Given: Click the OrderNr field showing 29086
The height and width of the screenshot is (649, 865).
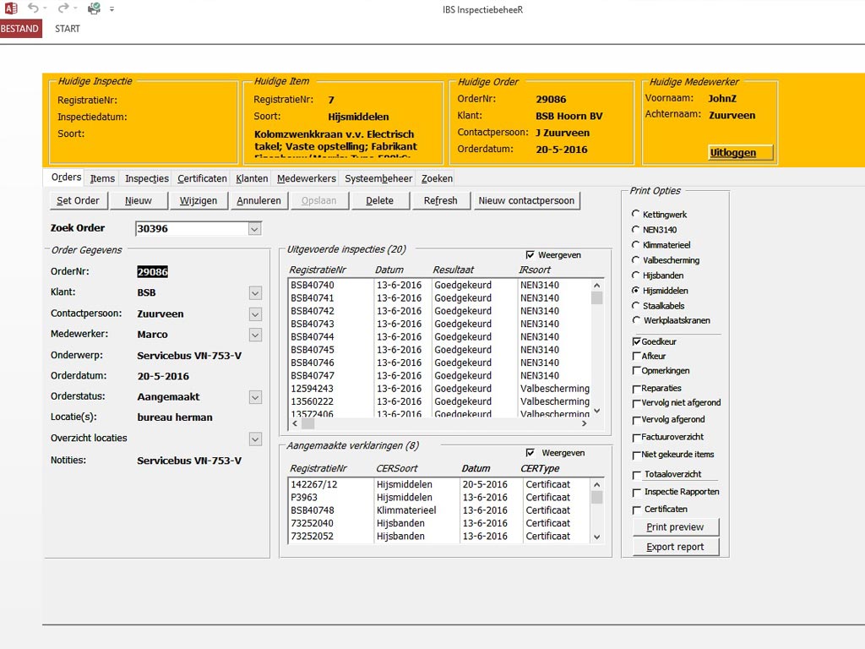Looking at the screenshot, I should click(152, 271).
